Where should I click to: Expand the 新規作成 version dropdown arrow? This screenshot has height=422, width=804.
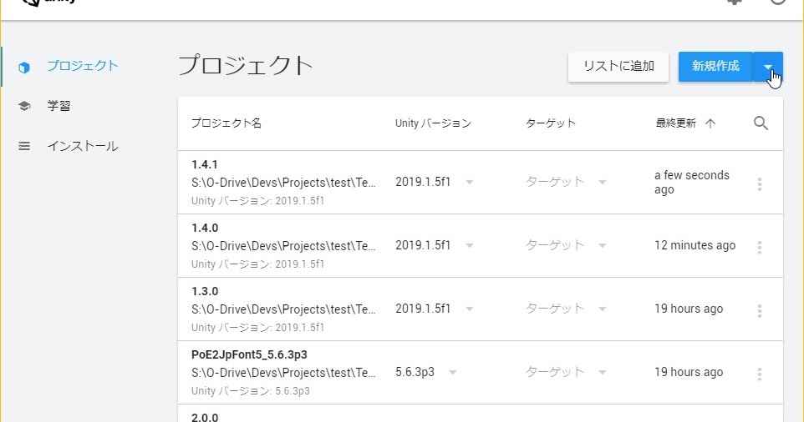click(767, 67)
